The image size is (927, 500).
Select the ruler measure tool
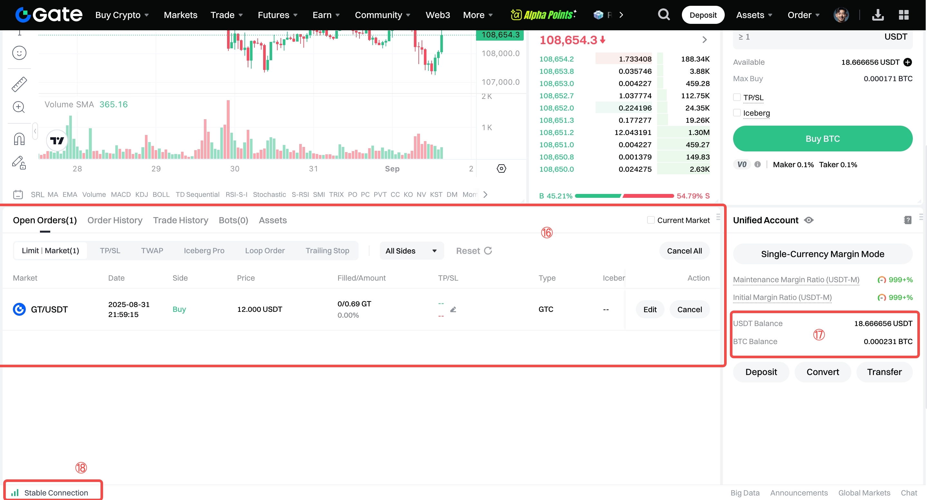tap(19, 84)
